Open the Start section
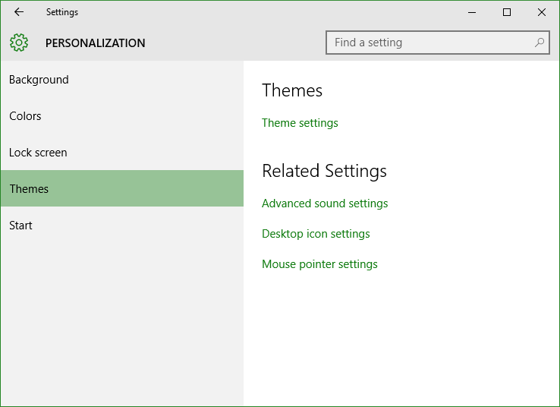This screenshot has width=560, height=407. (x=121, y=226)
